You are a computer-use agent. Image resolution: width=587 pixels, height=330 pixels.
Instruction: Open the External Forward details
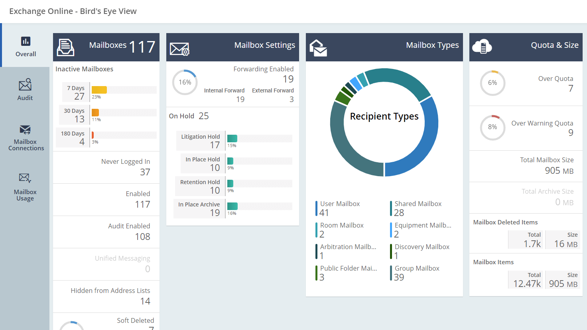[273, 94]
